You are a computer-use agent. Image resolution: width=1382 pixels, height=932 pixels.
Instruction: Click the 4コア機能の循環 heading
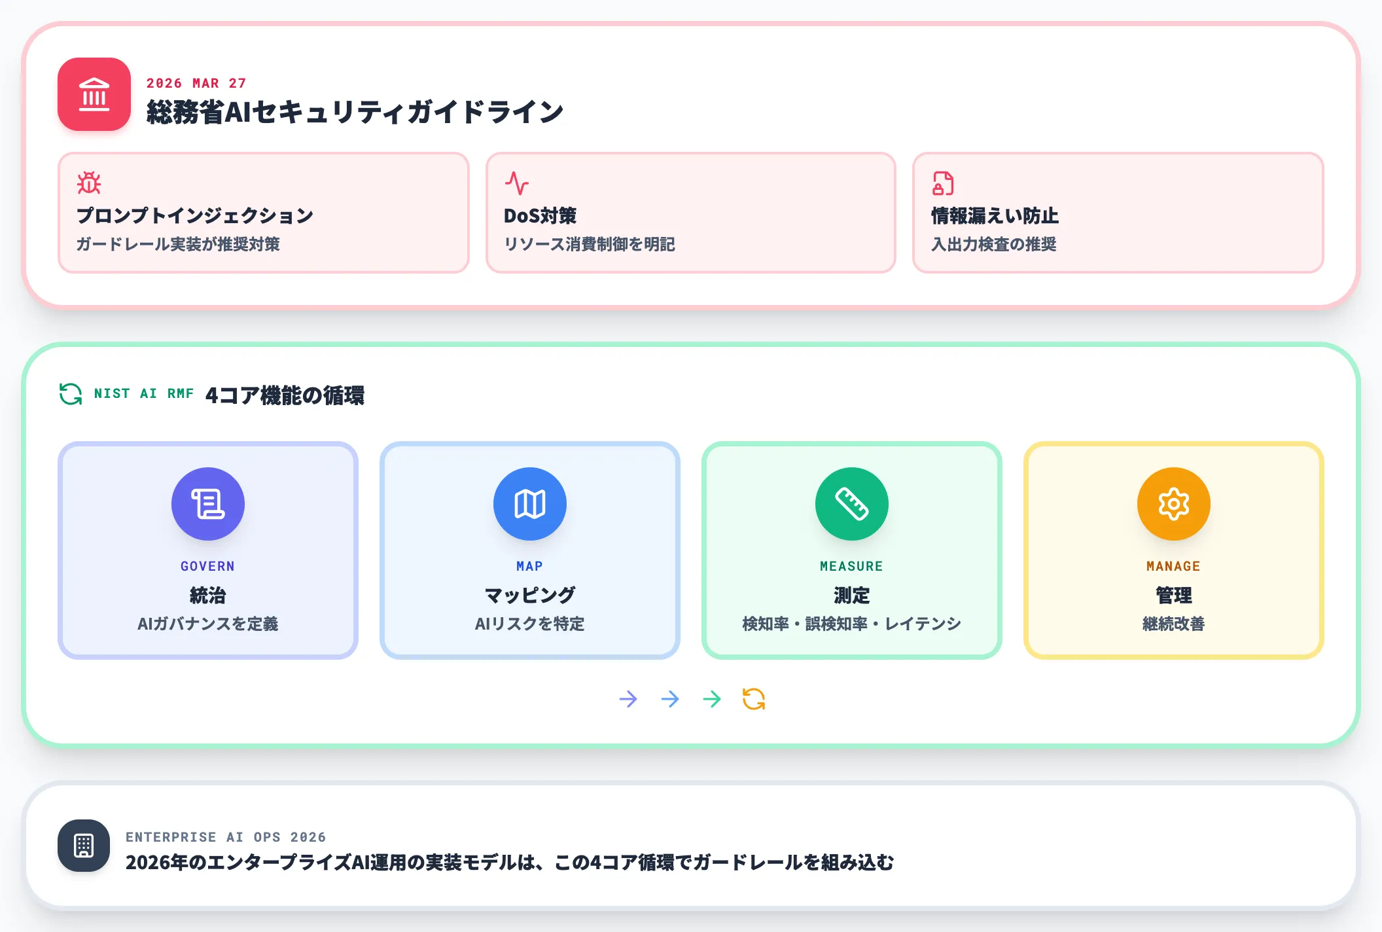pyautogui.click(x=285, y=395)
